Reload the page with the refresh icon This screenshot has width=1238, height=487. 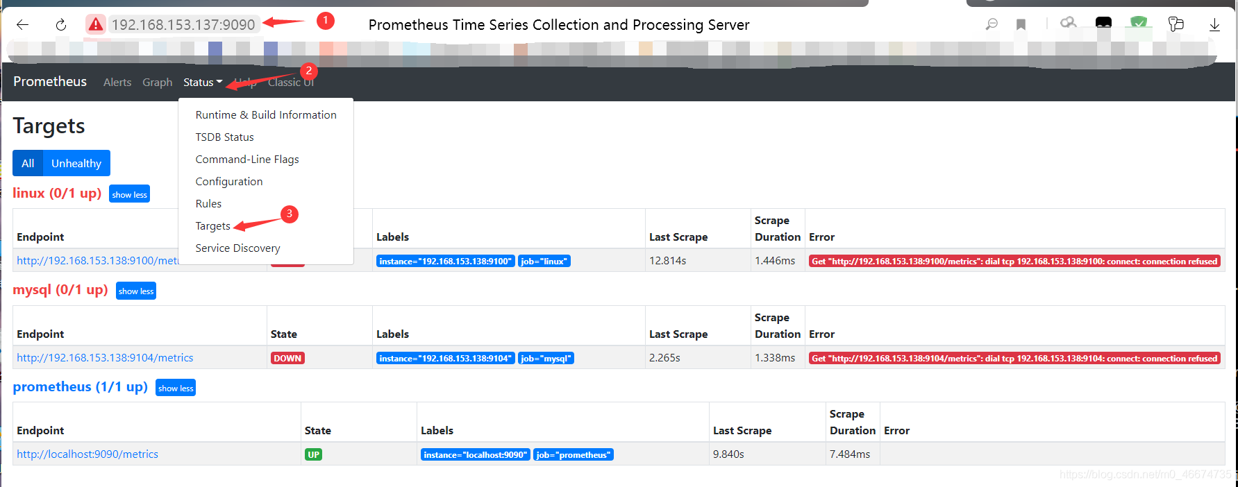61,25
